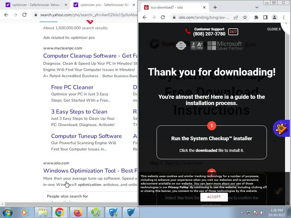Accept cookies with the ACCEPT button

point(214,197)
